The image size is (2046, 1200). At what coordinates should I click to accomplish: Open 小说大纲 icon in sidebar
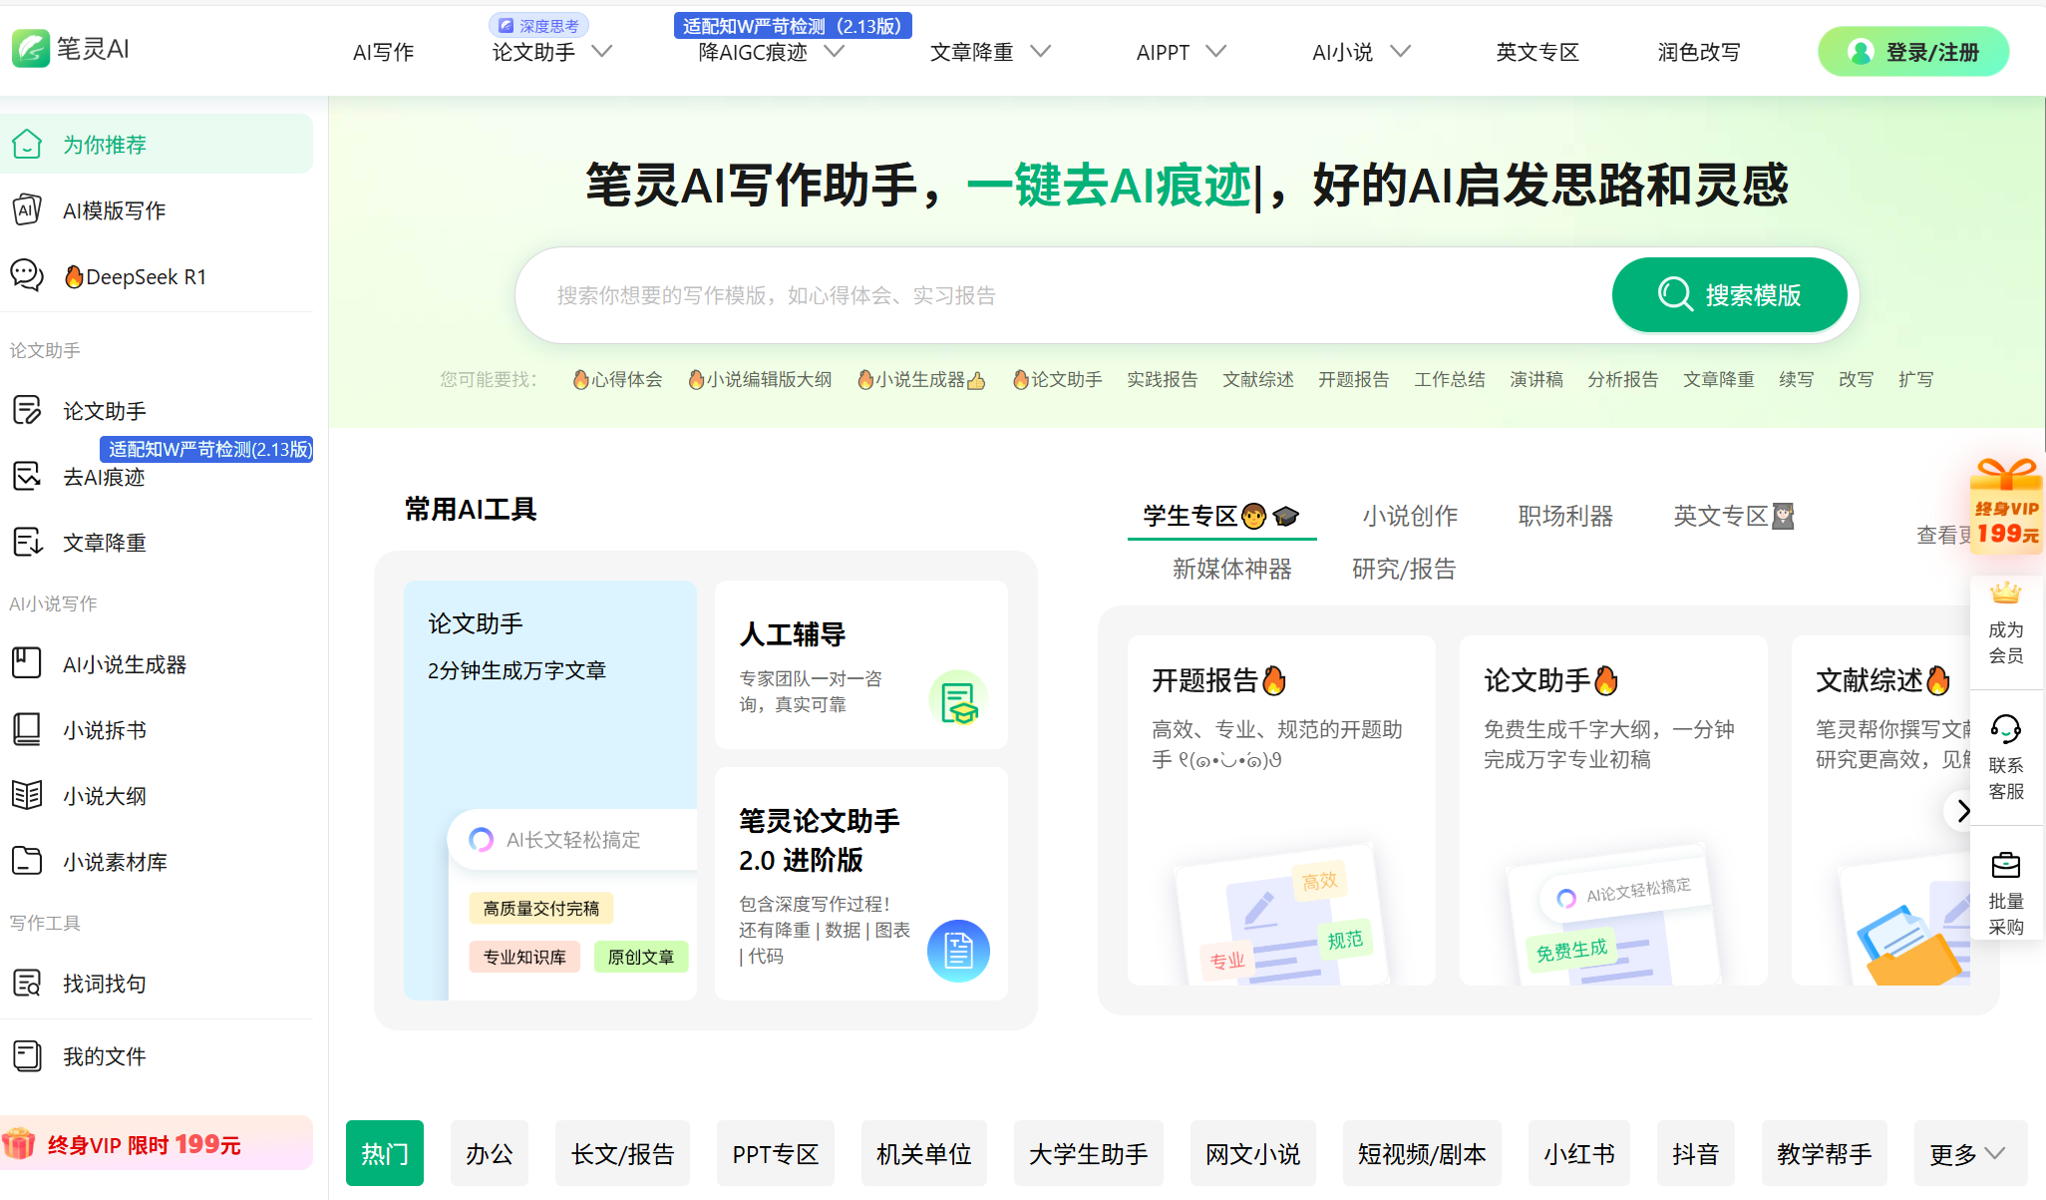pos(27,795)
